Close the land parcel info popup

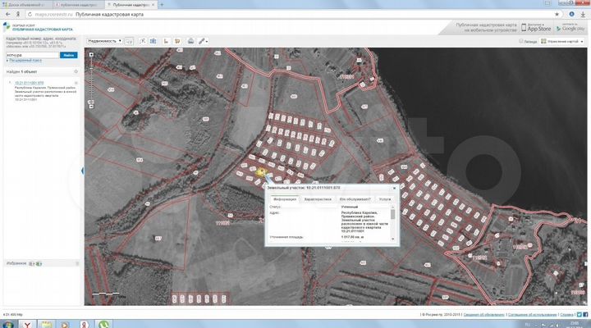click(393, 188)
